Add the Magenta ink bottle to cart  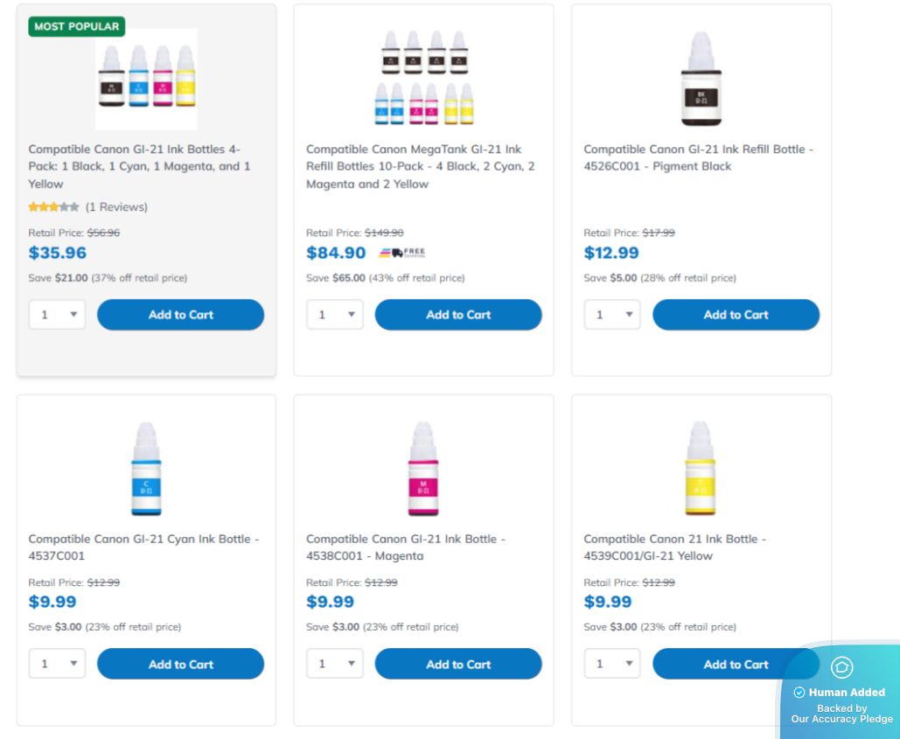458,664
